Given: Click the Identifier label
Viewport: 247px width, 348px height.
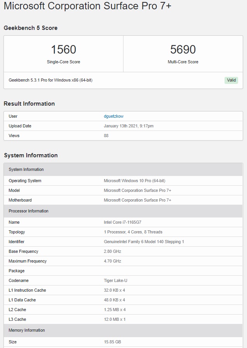Looking at the screenshot, I should [x=16, y=242].
